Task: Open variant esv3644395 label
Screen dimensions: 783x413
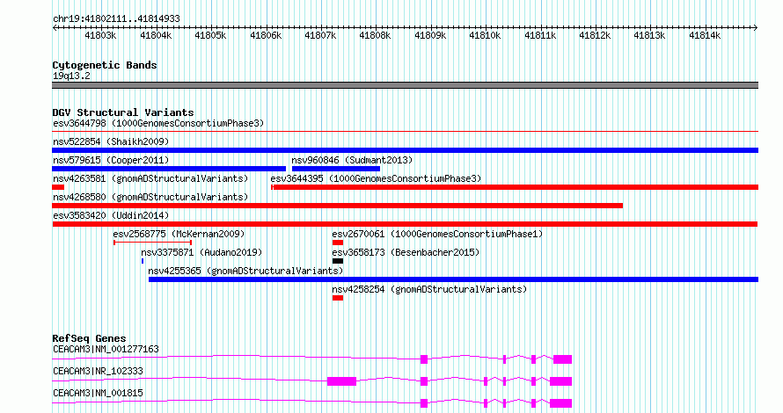Action: [x=376, y=178]
